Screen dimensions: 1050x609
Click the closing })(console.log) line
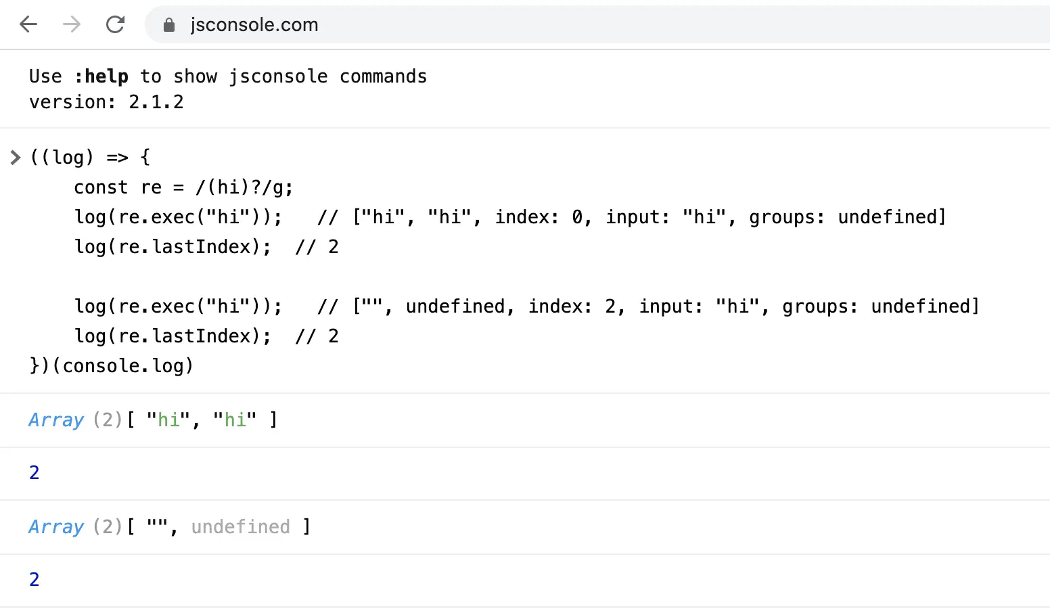pyautogui.click(x=112, y=366)
